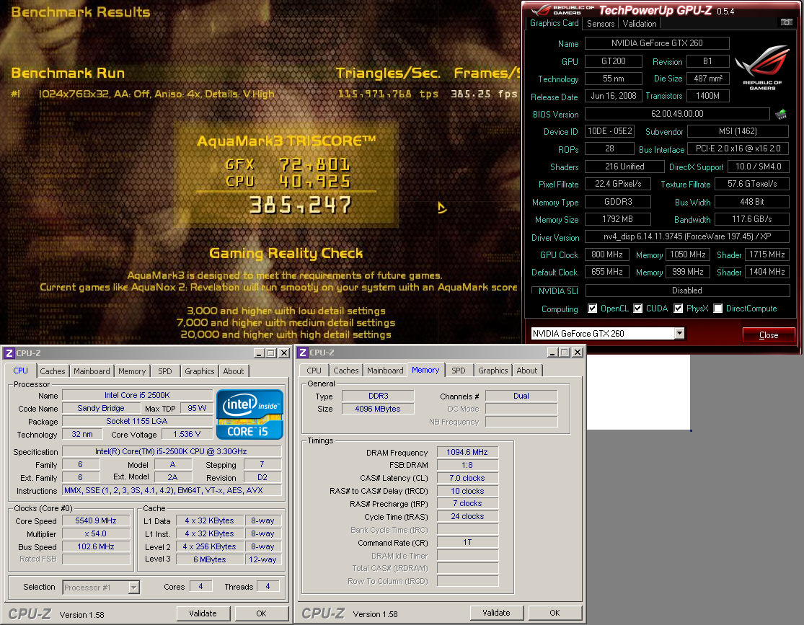Click the Level 3 cache value 6 MBytes
The width and height of the screenshot is (804, 625).
click(x=210, y=559)
